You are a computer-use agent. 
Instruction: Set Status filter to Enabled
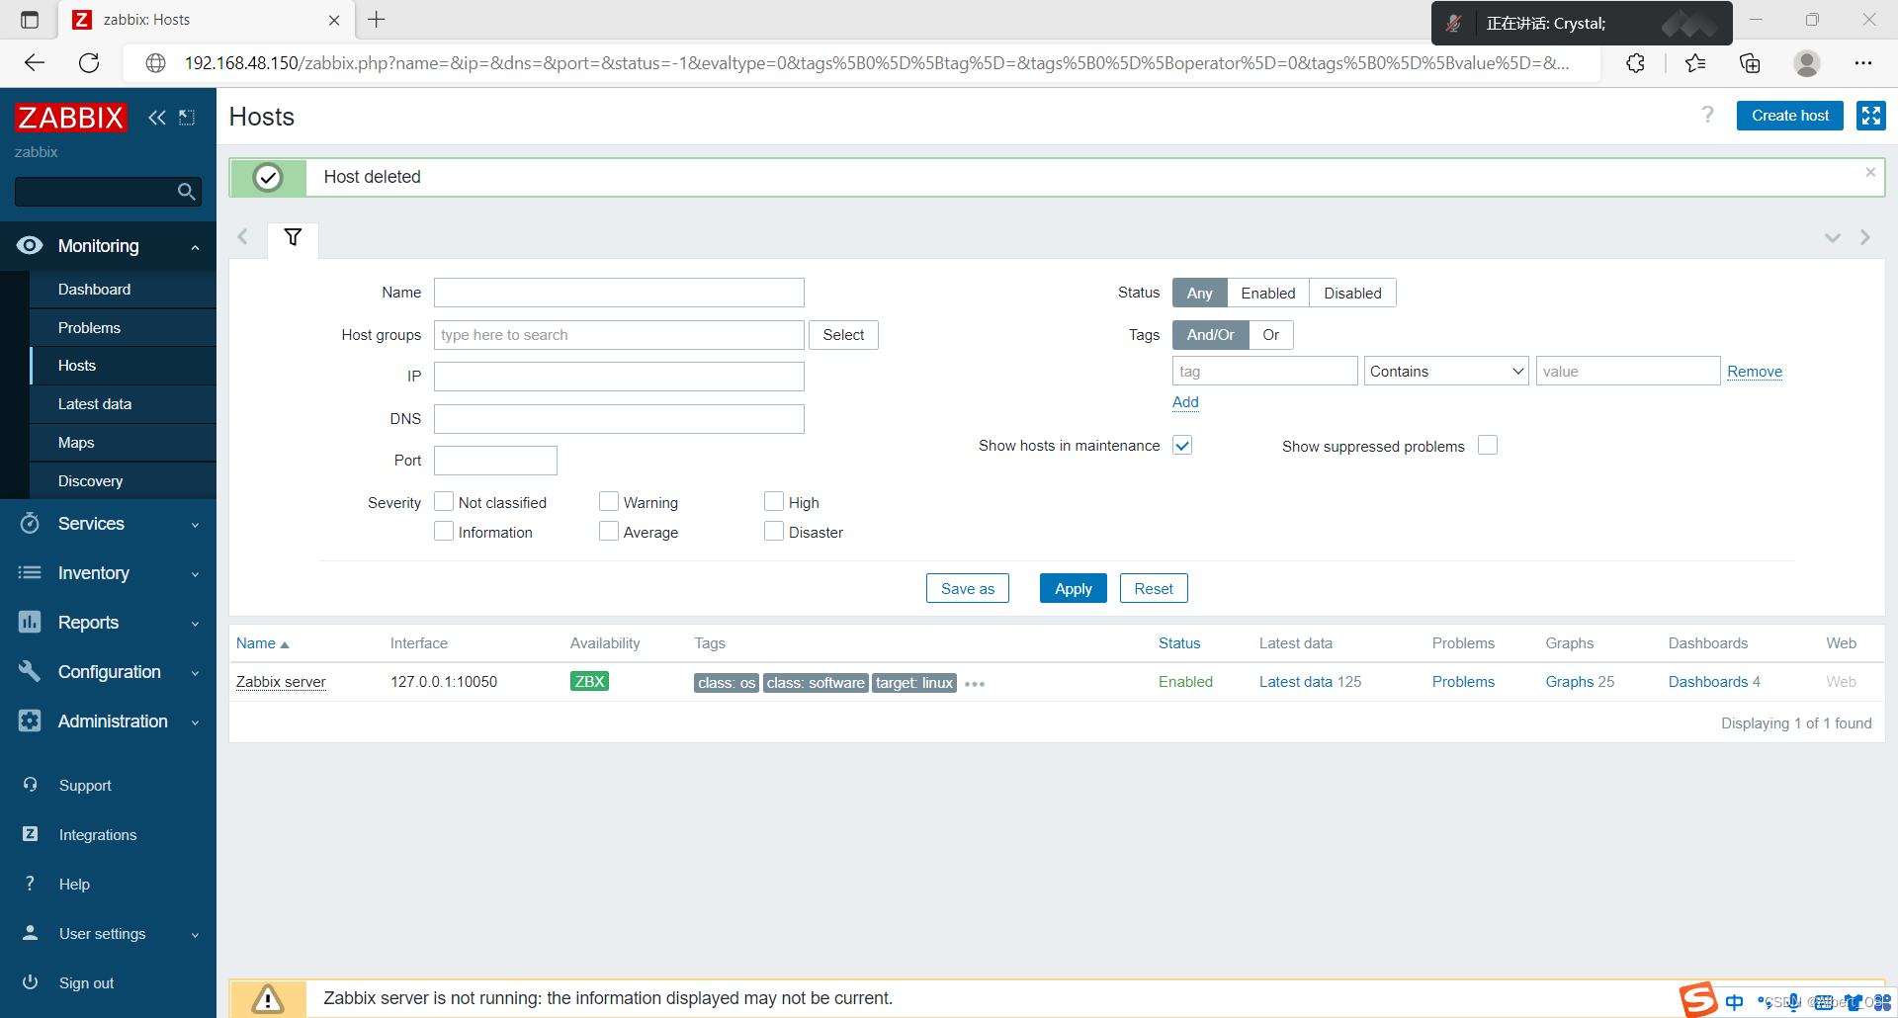pos(1267,293)
